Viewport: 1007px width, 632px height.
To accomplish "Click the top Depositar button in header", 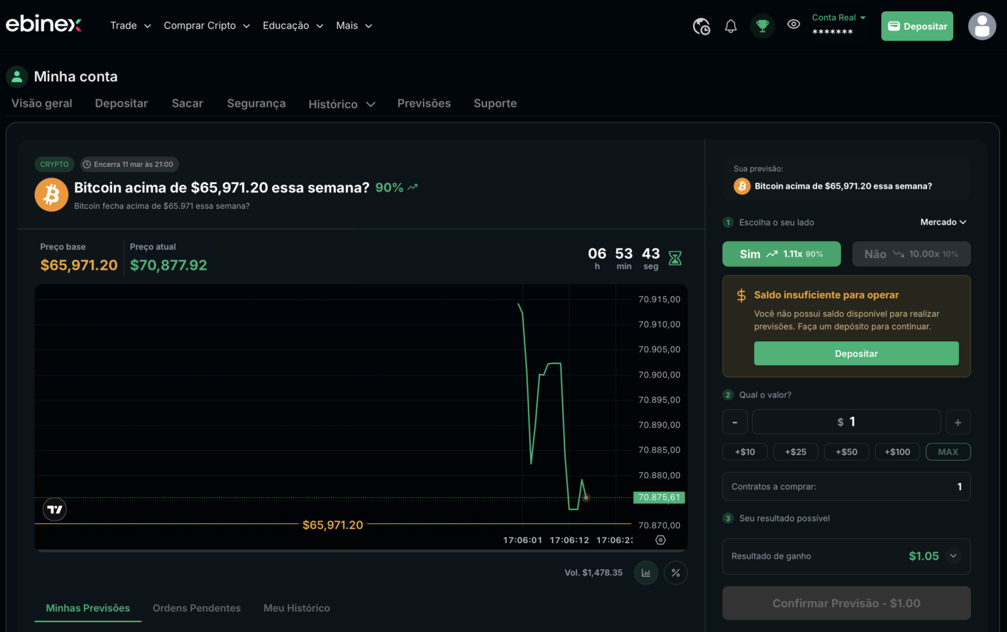I will [x=917, y=26].
